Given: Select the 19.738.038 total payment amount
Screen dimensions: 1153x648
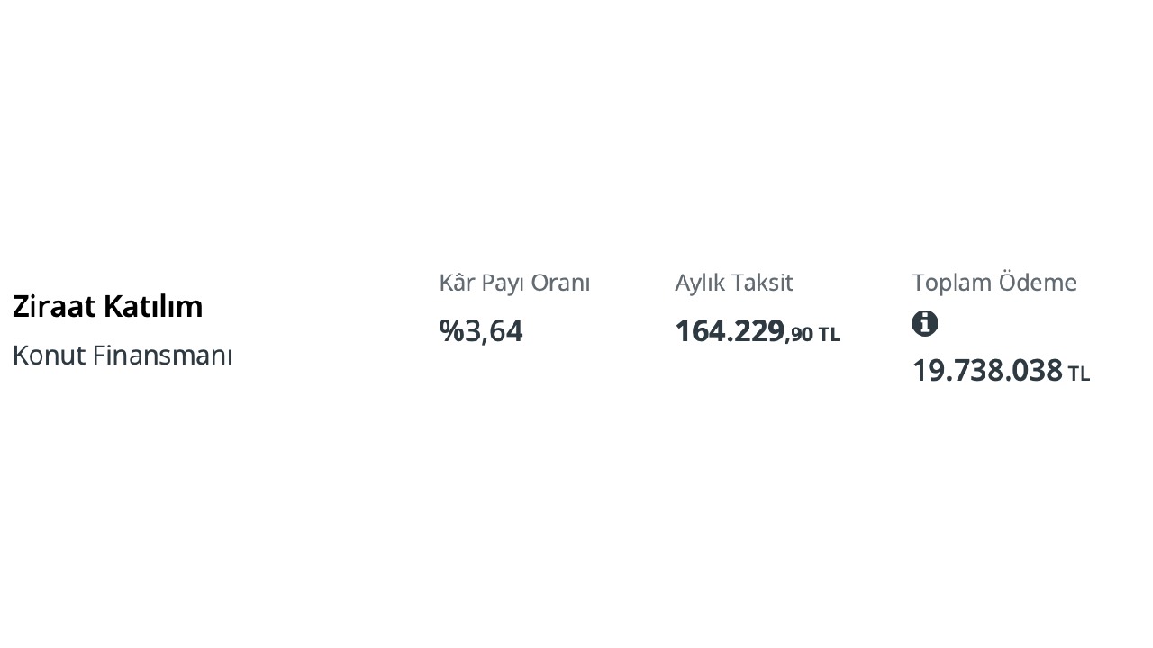Looking at the screenshot, I should pos(987,370).
